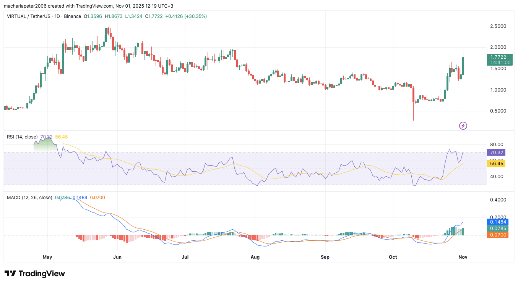Select the yellow 56.45 RSI average label
Image resolution: width=518 pixels, height=285 pixels.
[496, 163]
